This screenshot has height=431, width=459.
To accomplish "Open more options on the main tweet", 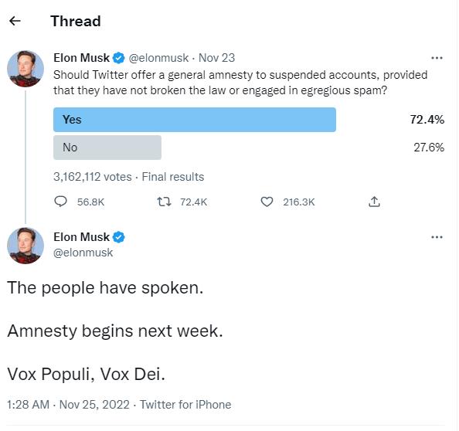I will (437, 237).
